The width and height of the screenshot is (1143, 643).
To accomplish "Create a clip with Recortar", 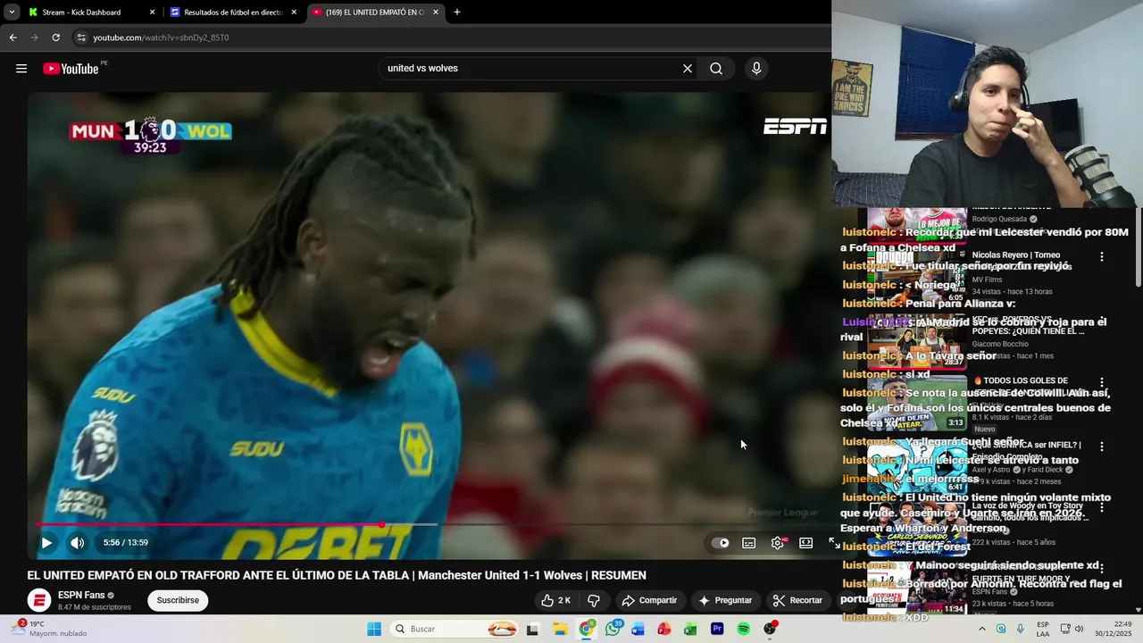I will [x=797, y=600].
